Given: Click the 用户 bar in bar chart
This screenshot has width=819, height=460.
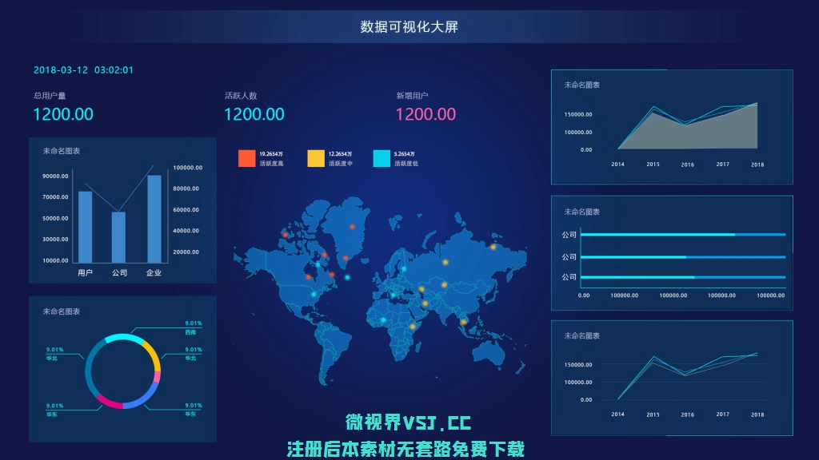Looking at the screenshot, I should click(x=85, y=227).
